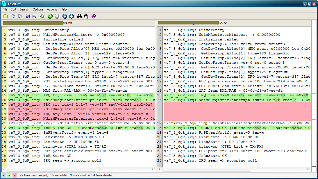318x179 pixels.
Task: Open the File menu
Action: pyautogui.click(x=5, y=9)
